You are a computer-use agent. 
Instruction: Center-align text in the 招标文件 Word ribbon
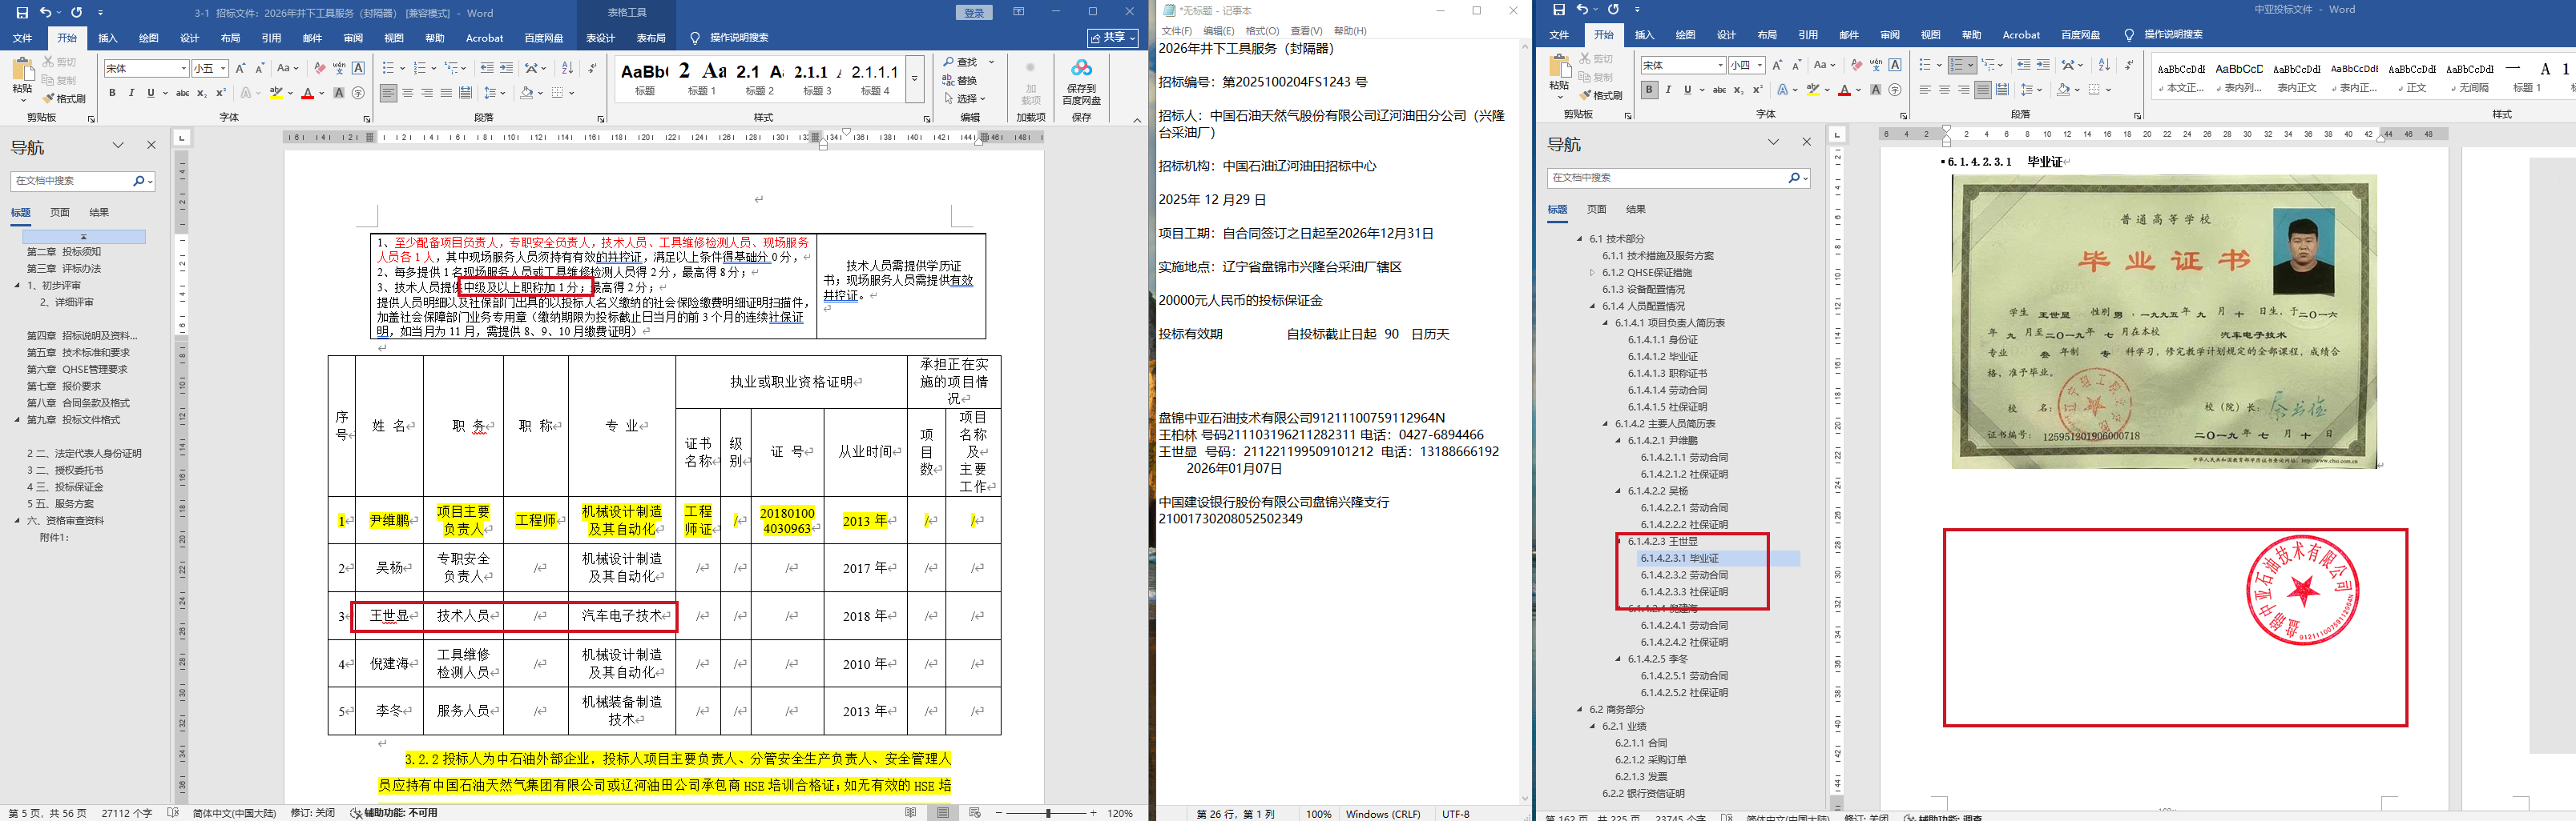(x=408, y=93)
